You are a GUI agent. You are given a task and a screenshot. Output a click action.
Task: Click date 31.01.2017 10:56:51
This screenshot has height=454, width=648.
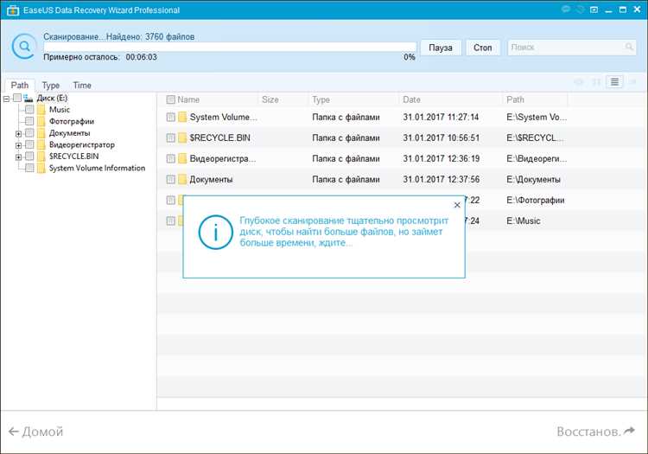pos(442,137)
